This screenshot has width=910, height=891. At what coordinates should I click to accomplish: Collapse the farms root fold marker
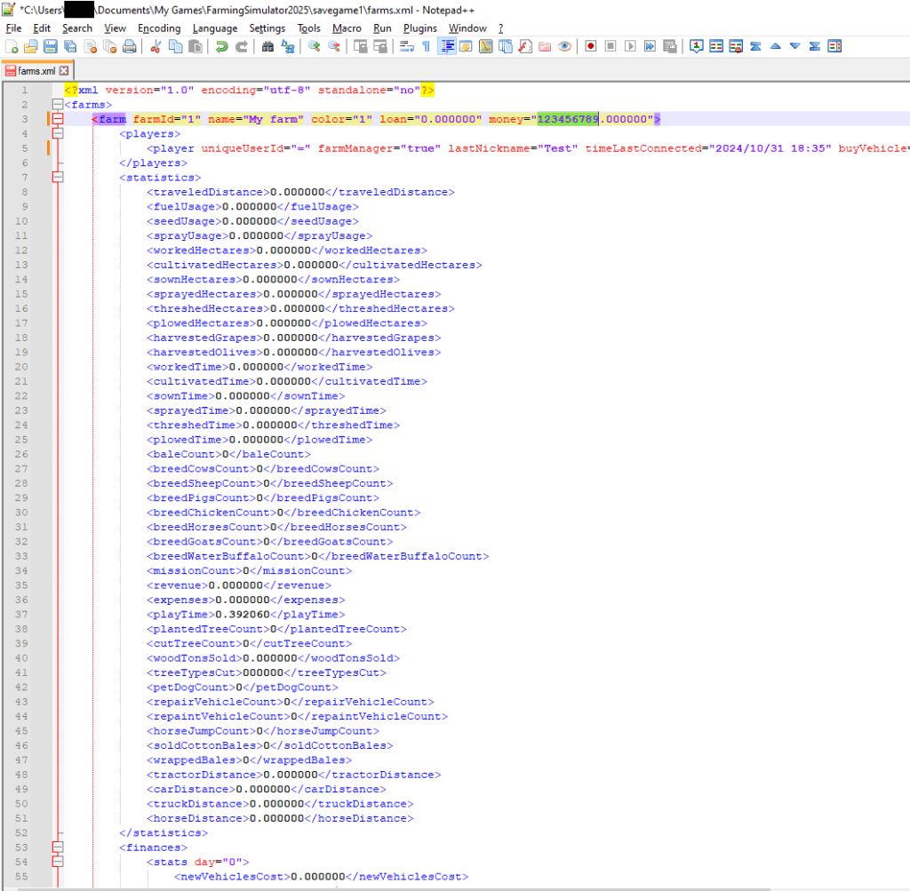tap(58, 105)
